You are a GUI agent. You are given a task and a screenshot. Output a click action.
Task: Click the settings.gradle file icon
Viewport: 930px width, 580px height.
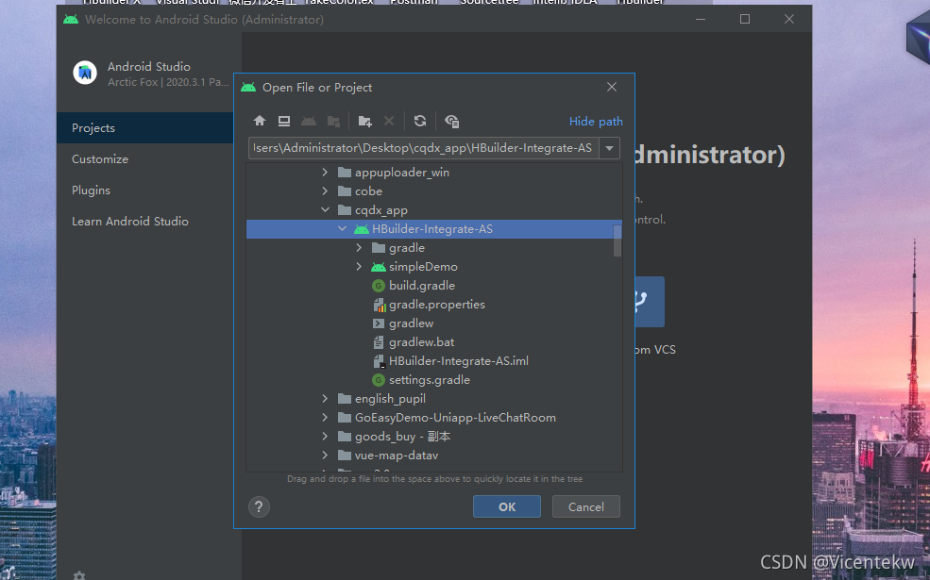coord(379,380)
